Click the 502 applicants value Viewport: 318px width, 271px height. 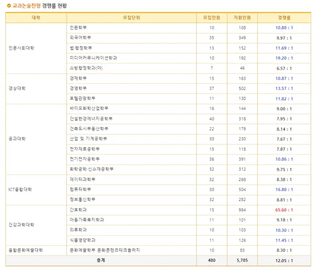pyautogui.click(x=242, y=88)
